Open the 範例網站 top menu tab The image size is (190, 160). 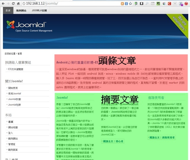pos(21,11)
